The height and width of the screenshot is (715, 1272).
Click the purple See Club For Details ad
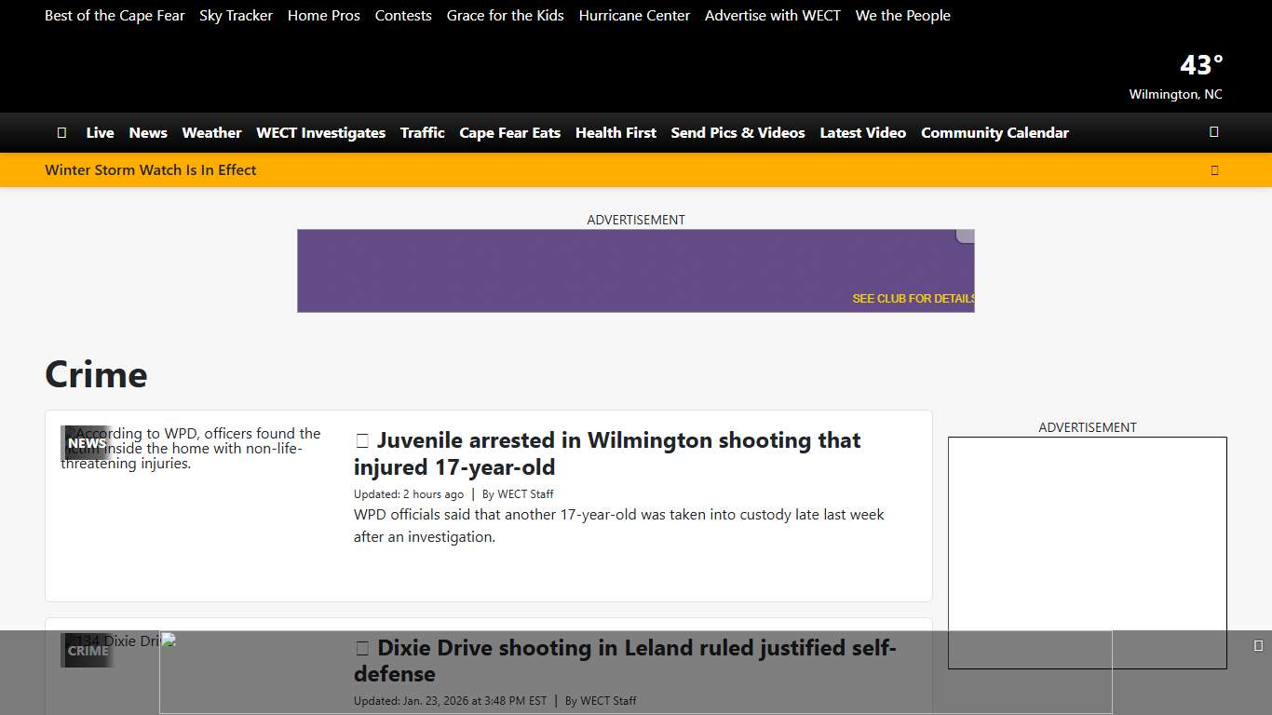[x=635, y=271]
